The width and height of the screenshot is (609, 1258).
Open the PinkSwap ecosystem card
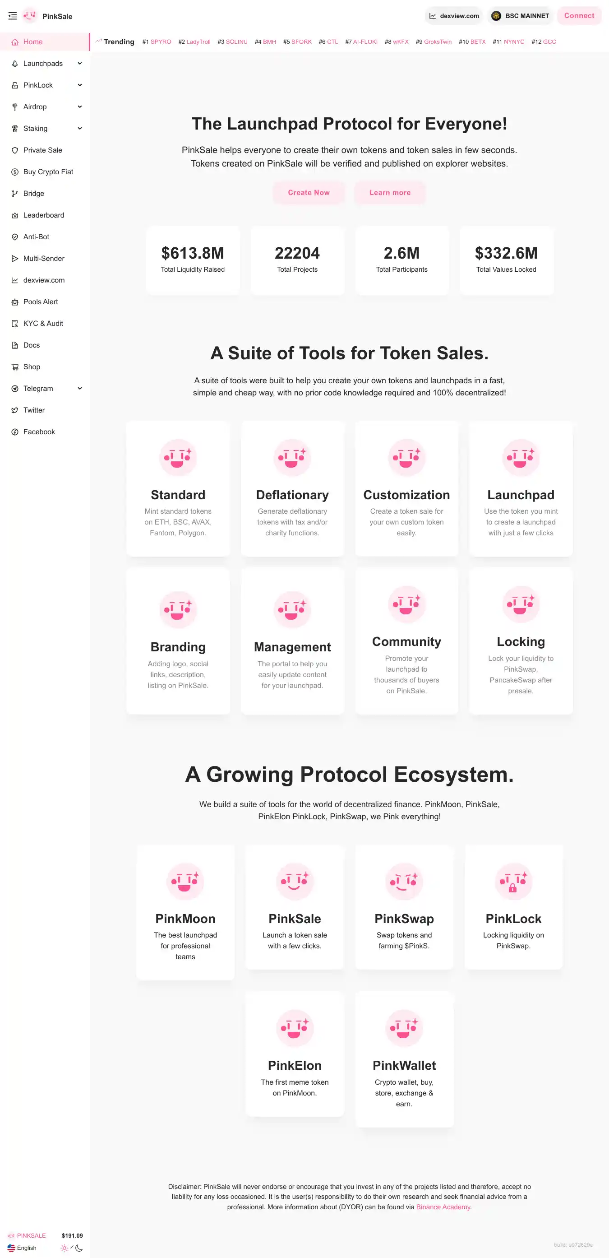point(404,906)
